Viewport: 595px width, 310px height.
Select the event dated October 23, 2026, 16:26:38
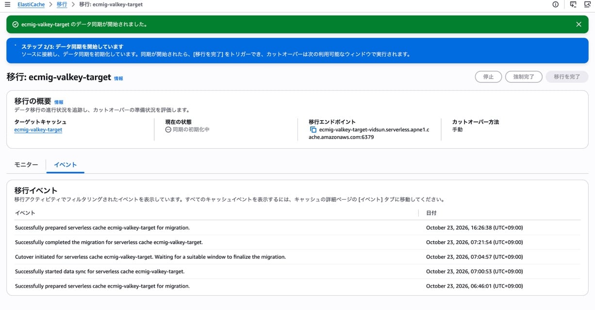(x=297, y=228)
